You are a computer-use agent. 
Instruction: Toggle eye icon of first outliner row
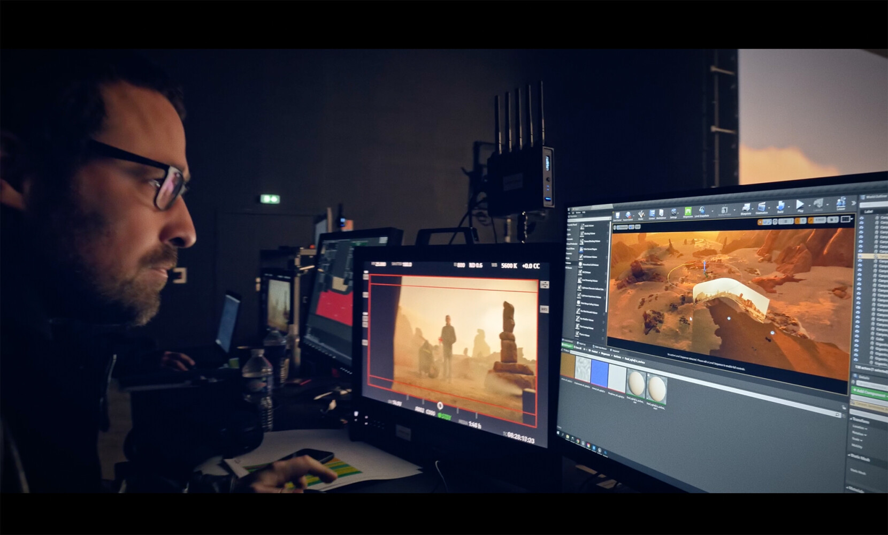pyautogui.click(x=861, y=218)
